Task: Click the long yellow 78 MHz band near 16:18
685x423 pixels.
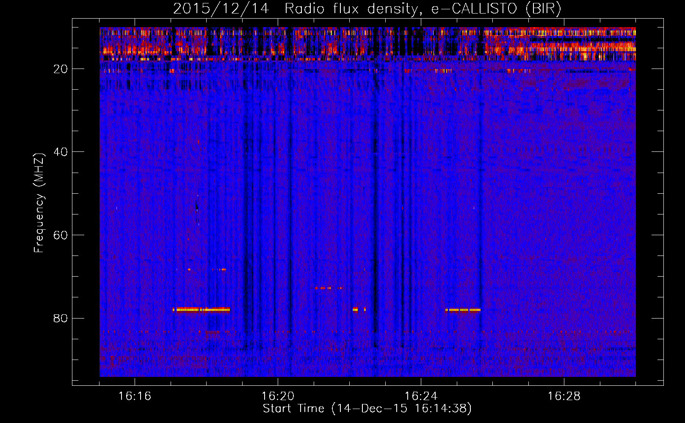Action: click(x=201, y=310)
